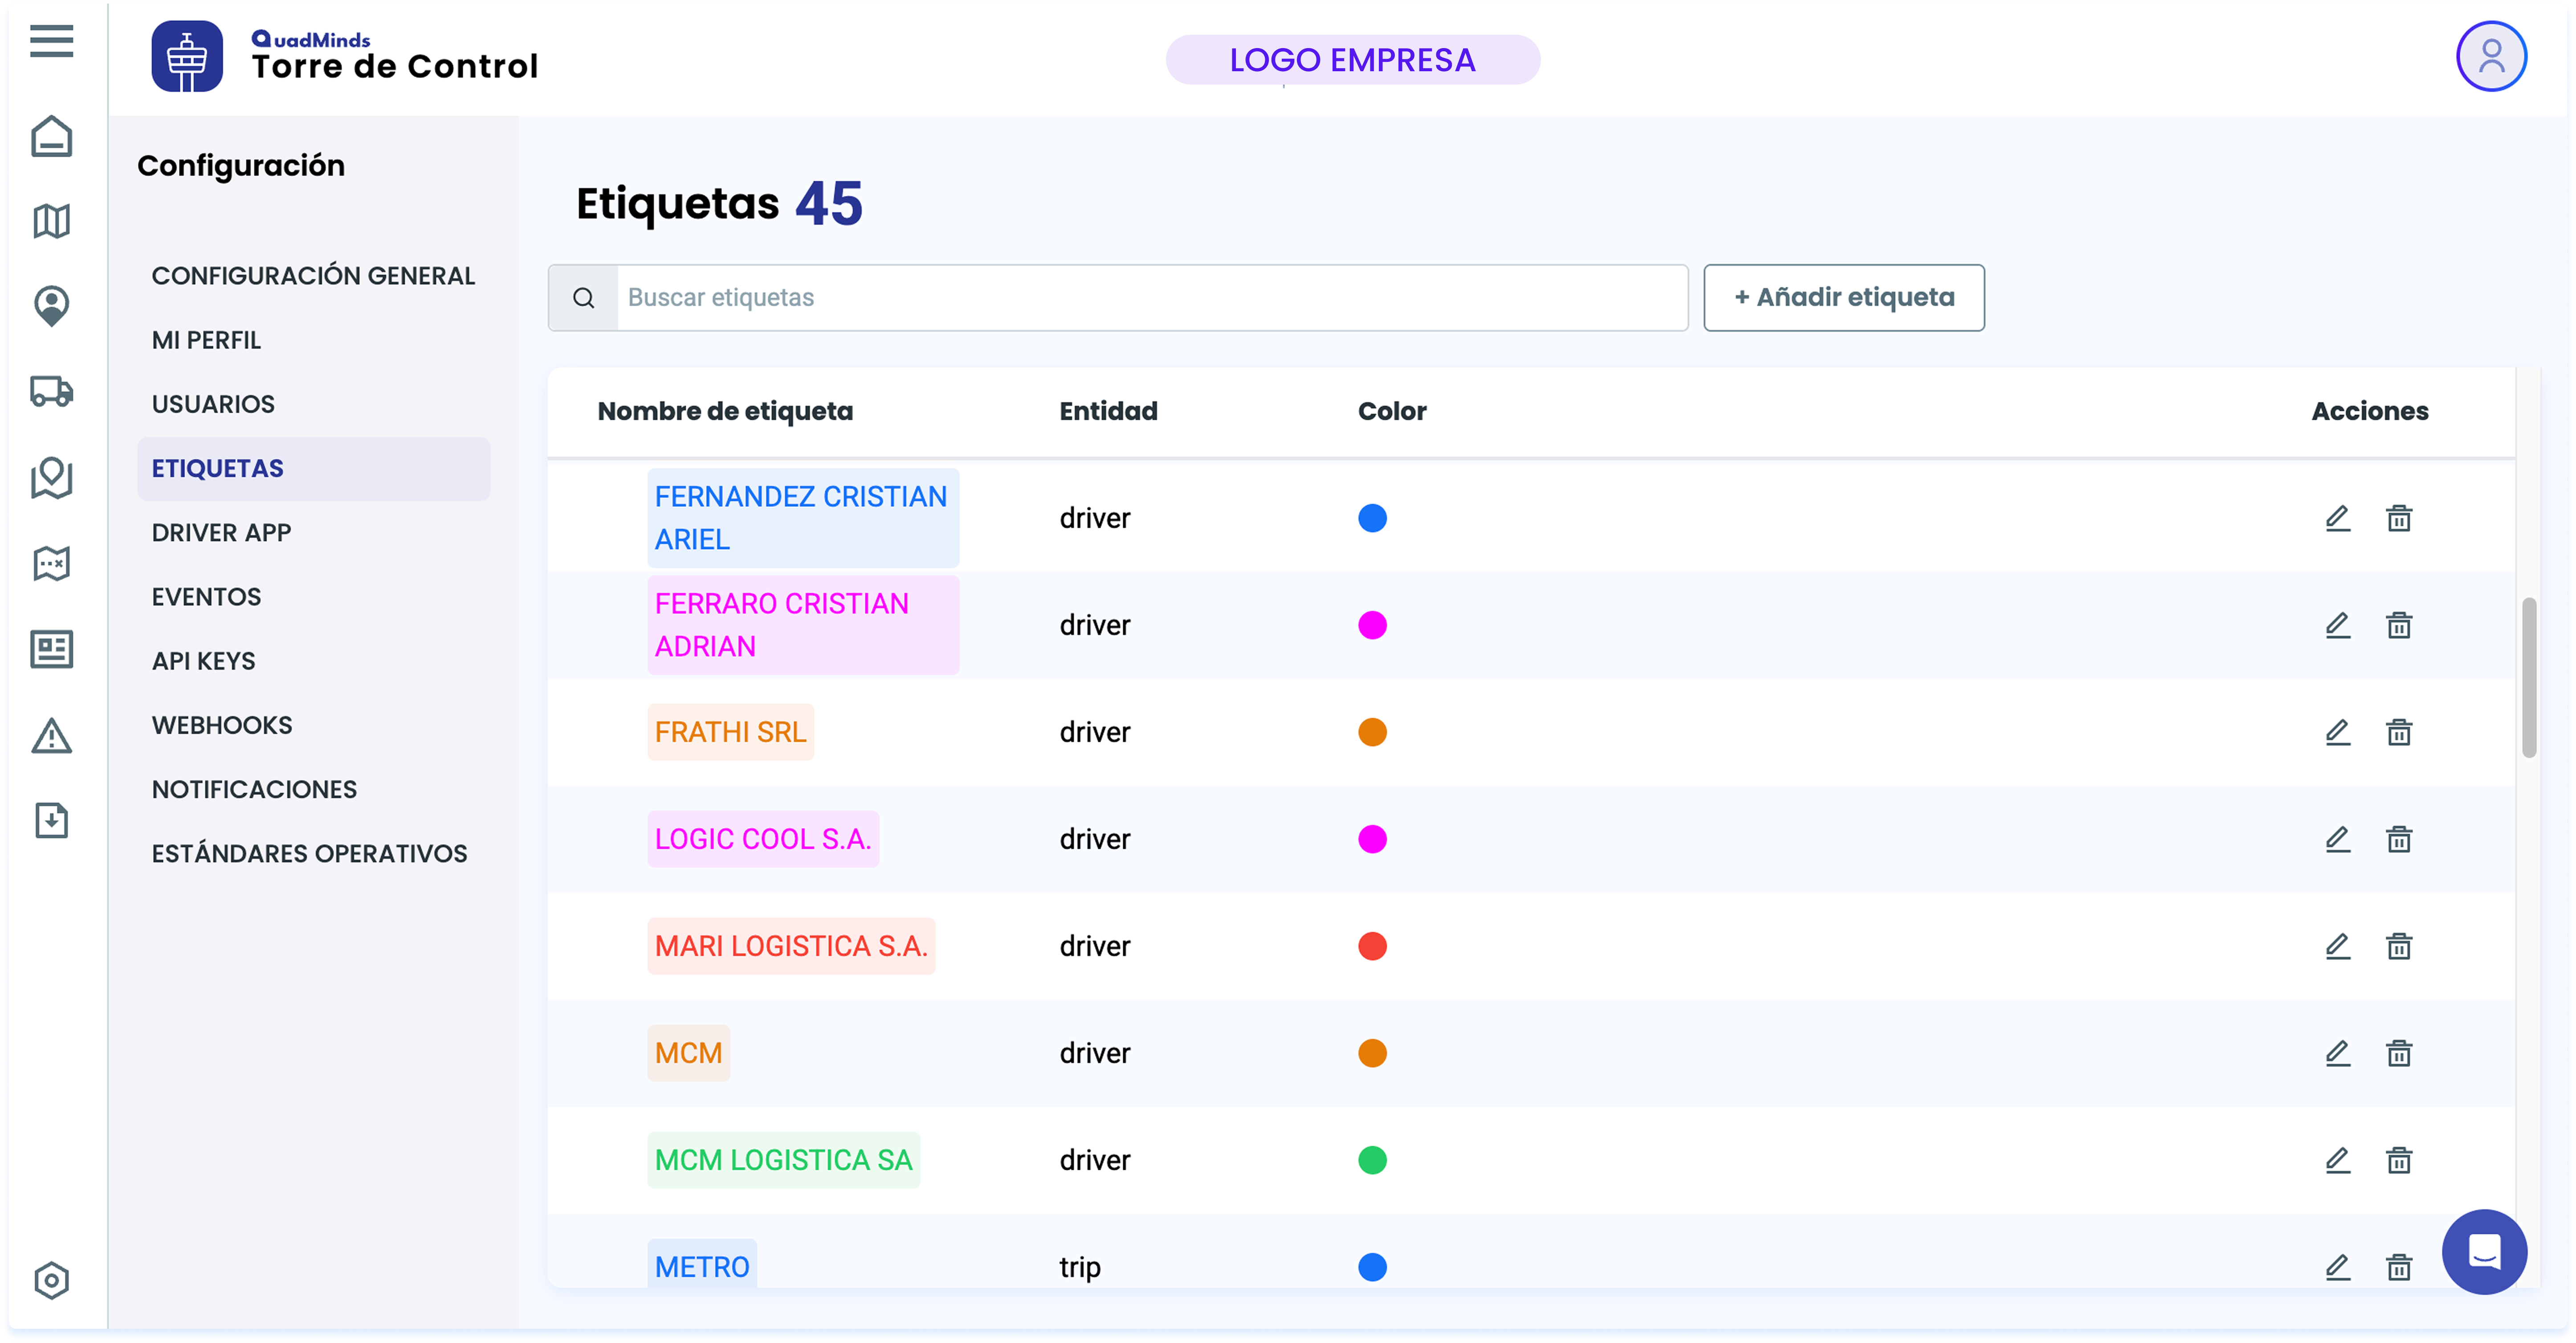2576x1343 pixels.
Task: Select USUARIOS in configuration menu
Action: (x=213, y=404)
